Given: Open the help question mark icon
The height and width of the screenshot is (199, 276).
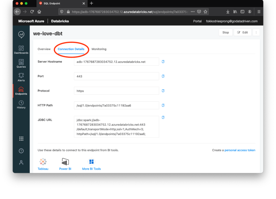Looking at the screenshot, I should tap(21, 151).
